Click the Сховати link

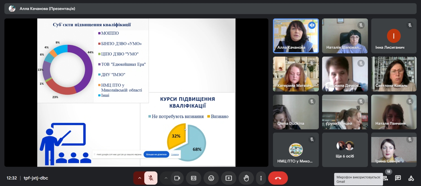(x=175, y=154)
